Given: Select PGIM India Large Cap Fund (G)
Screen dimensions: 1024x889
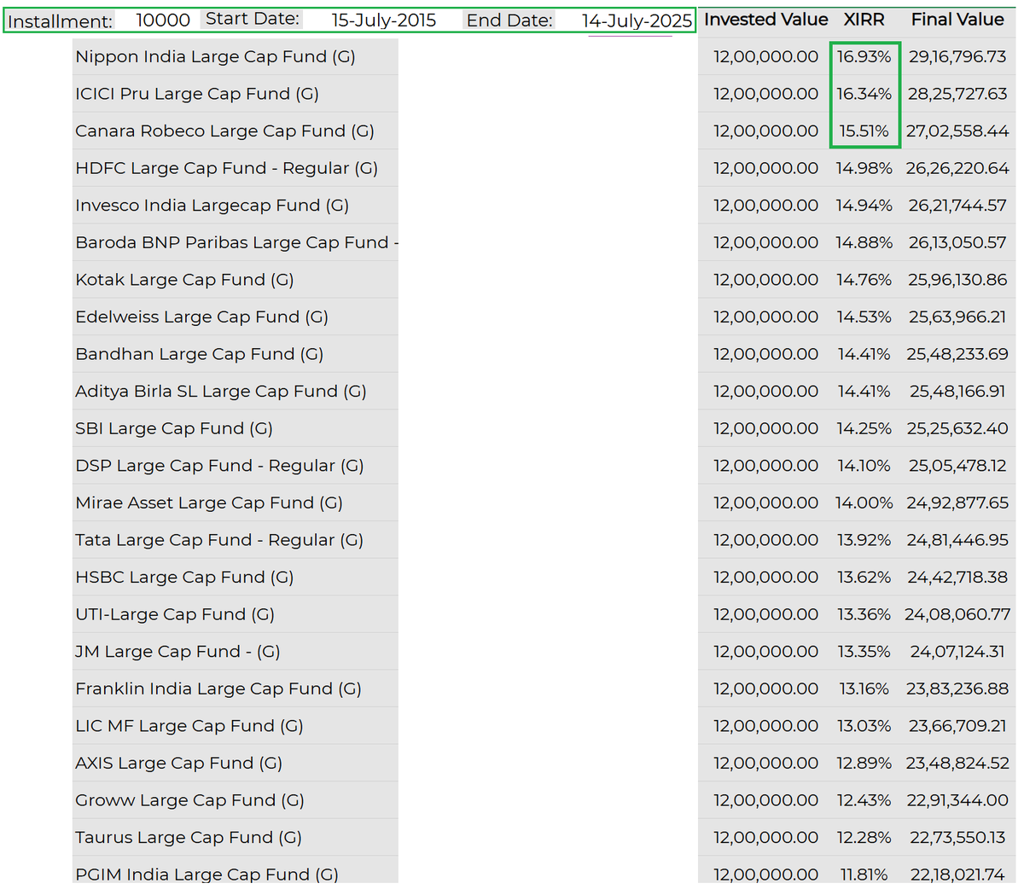Looking at the screenshot, I should [x=207, y=874].
